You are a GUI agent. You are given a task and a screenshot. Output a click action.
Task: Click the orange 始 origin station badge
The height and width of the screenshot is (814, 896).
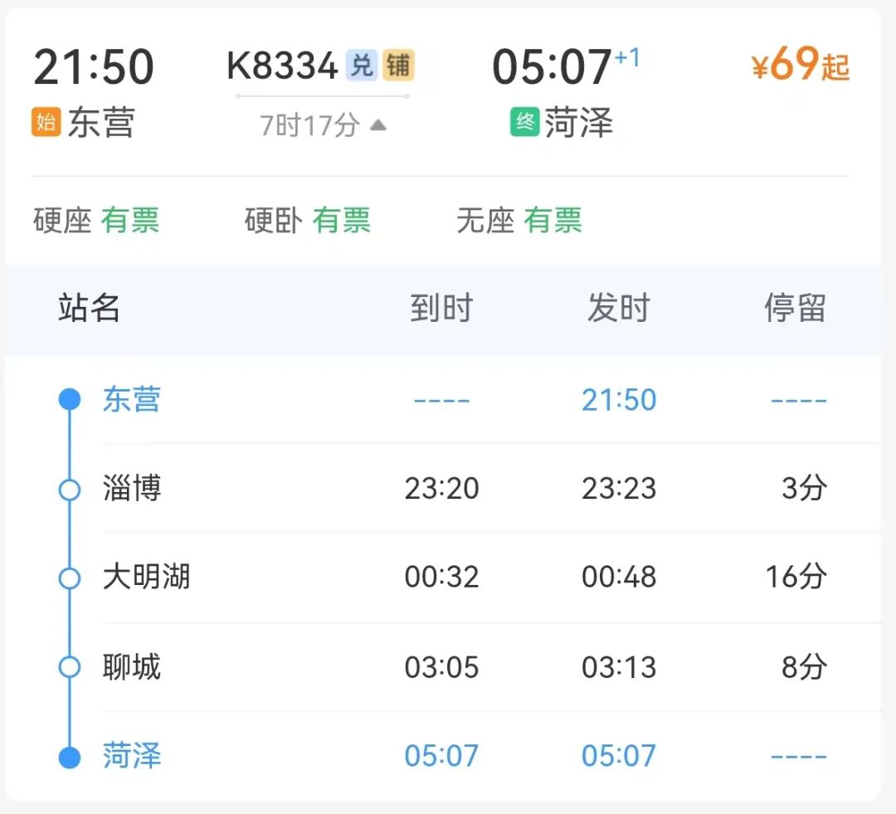point(46,122)
